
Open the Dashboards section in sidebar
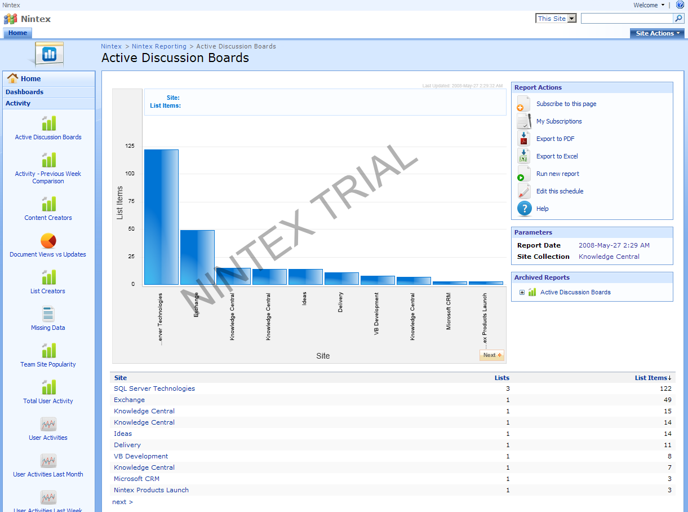[x=24, y=92]
